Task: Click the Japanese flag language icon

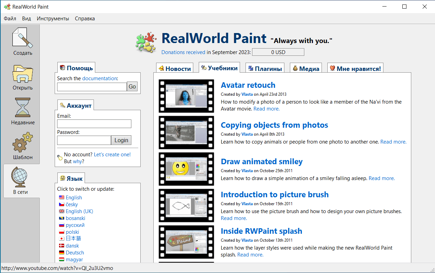Action: [x=62, y=239]
